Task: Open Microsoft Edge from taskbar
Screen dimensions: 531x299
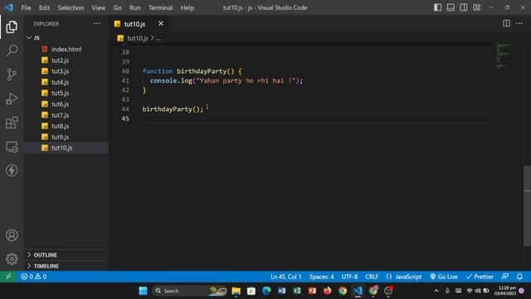Action: coord(266,291)
